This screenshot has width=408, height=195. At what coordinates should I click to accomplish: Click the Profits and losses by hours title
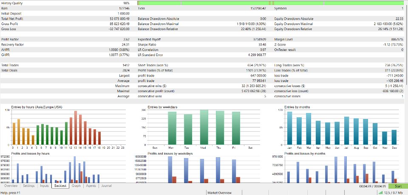[x=30, y=154]
